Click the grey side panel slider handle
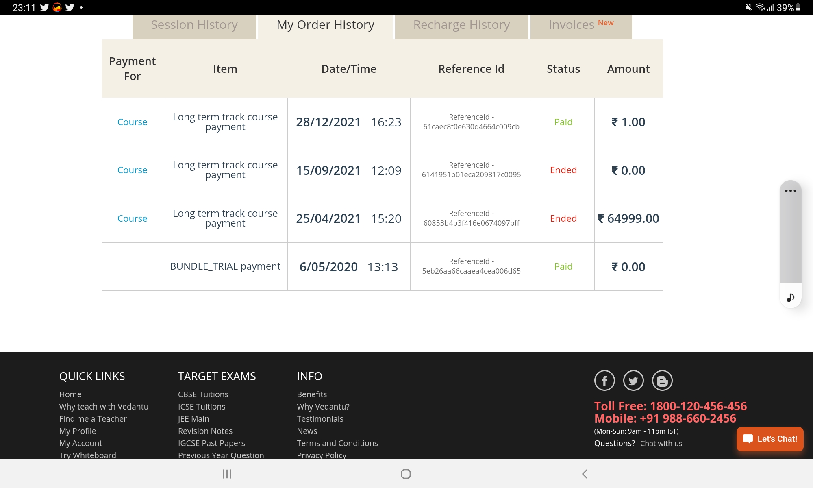813x488 pixels. 790,240
